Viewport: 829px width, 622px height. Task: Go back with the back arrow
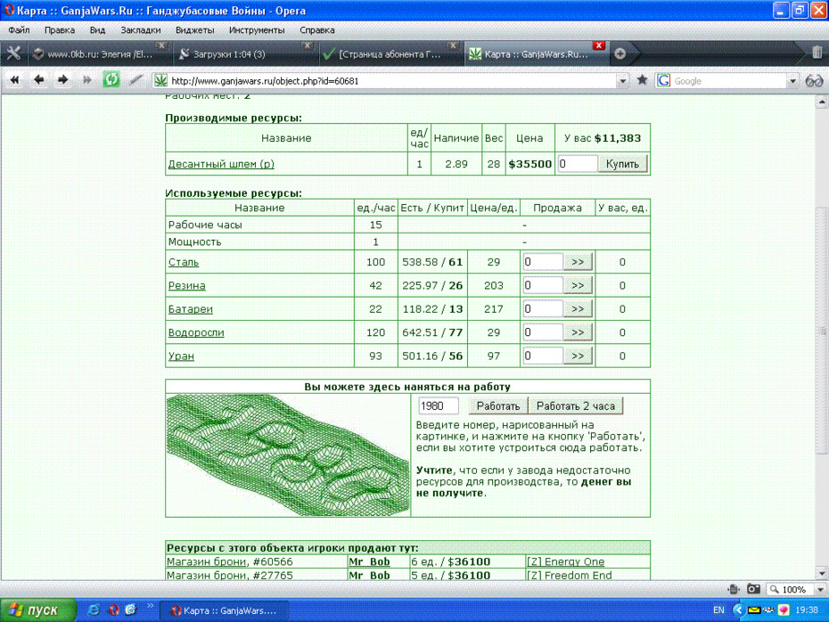(38, 80)
